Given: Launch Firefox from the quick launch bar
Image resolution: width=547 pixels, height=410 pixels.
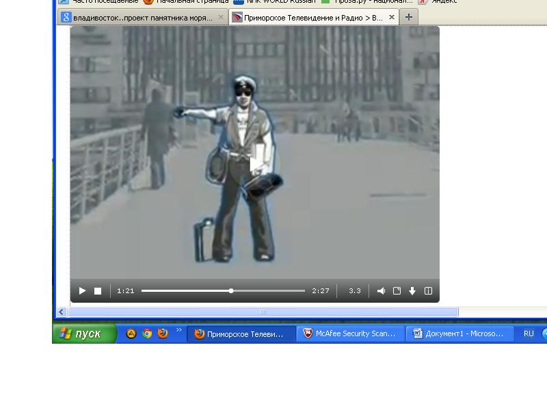Looking at the screenshot, I should click(163, 333).
